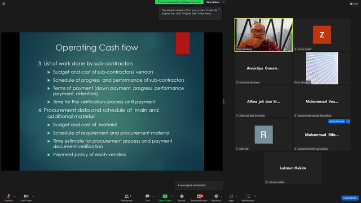Click the divider handle beside the shared screen
The width and height of the screenshot is (361, 203).
[x=224, y=101]
